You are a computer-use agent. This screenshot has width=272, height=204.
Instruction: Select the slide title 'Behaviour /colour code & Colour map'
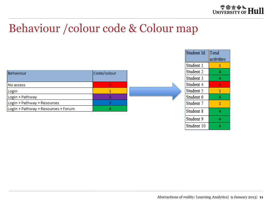coord(103,28)
